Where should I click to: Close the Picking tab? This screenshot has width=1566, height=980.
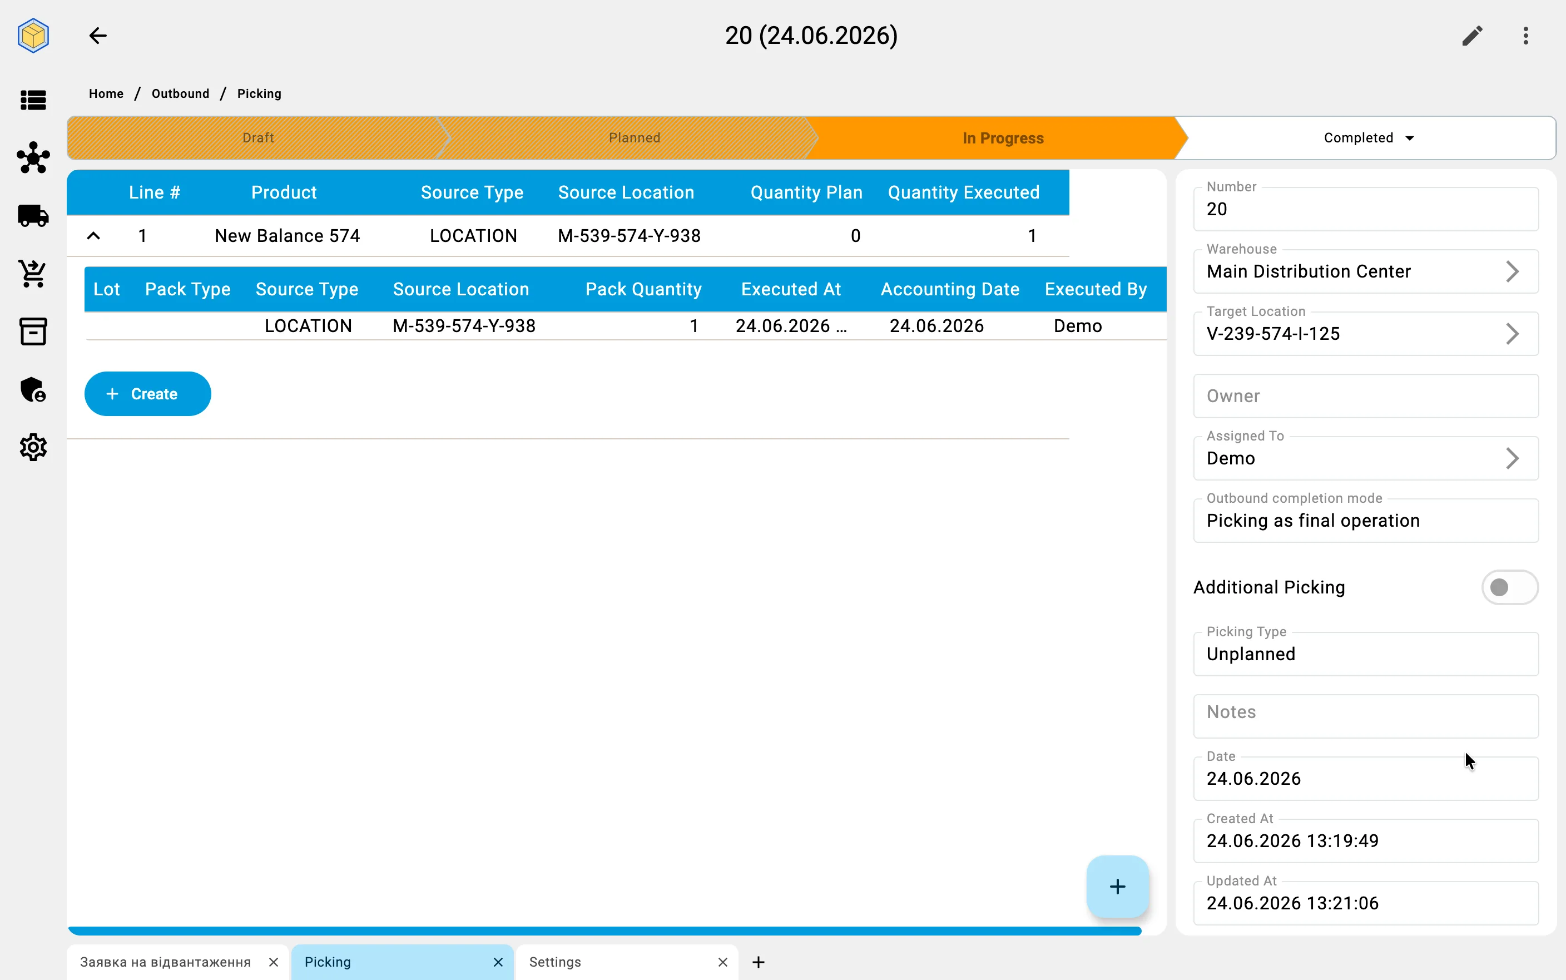498,962
